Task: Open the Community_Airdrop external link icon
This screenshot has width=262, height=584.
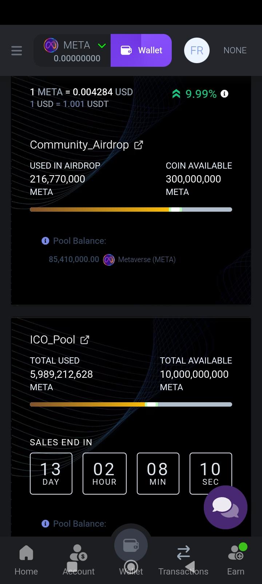Action: pyautogui.click(x=139, y=145)
